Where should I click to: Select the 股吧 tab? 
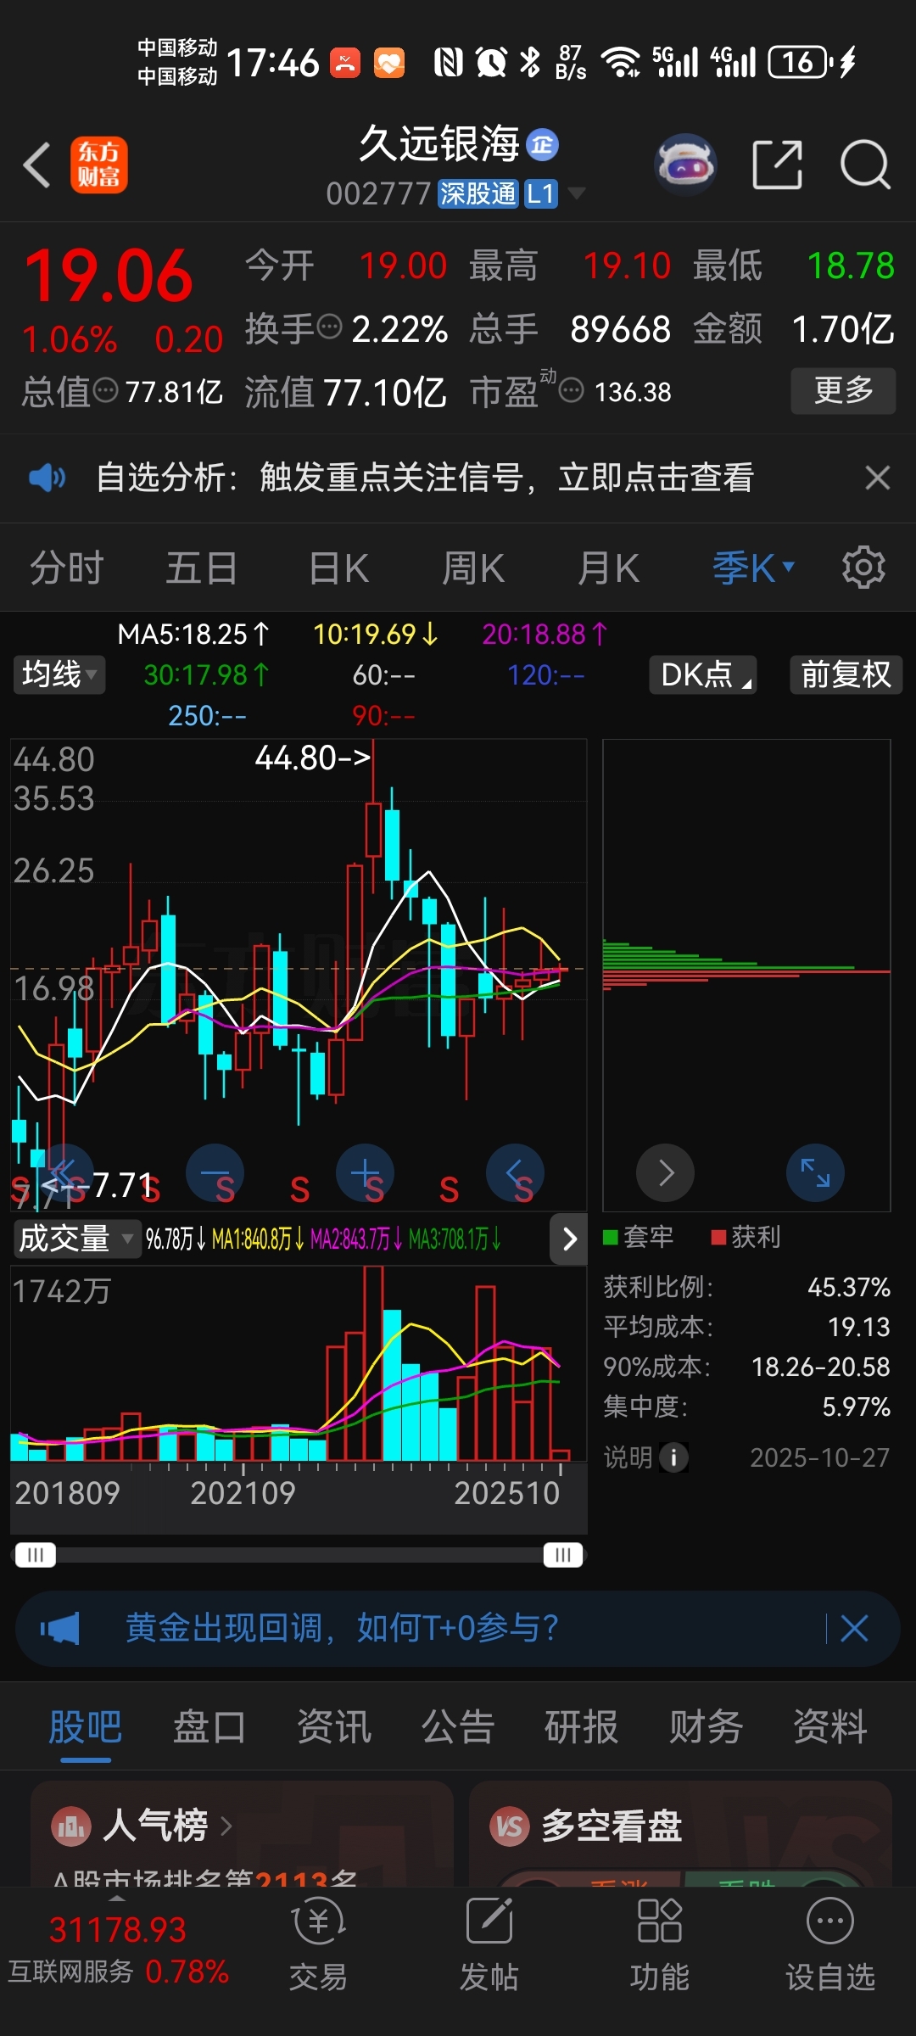[85, 1726]
